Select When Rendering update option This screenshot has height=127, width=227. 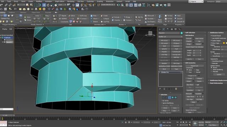pos(211,69)
